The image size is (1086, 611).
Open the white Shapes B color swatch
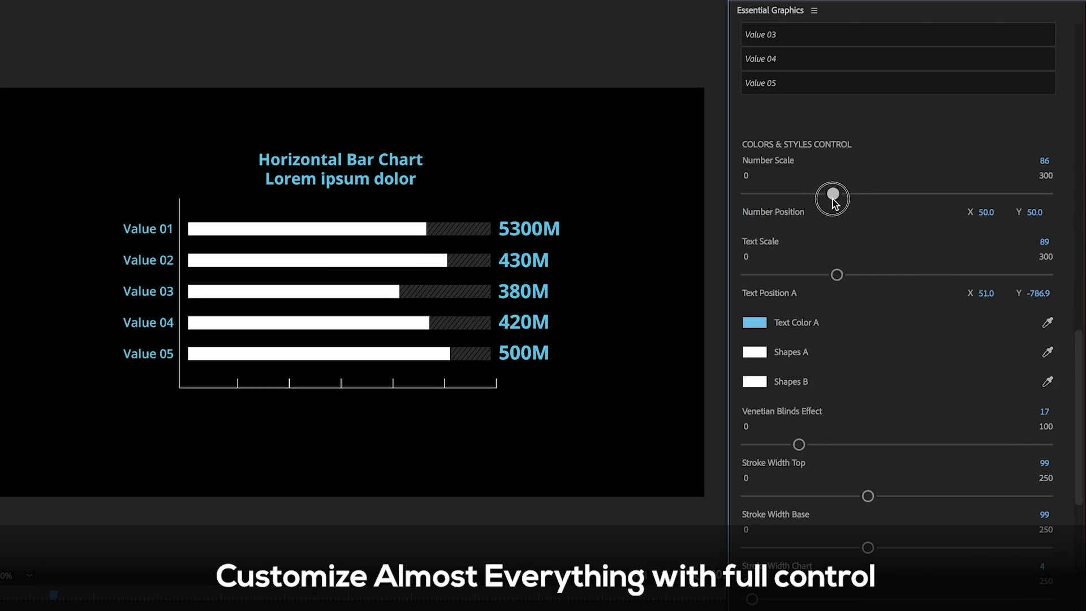click(755, 381)
